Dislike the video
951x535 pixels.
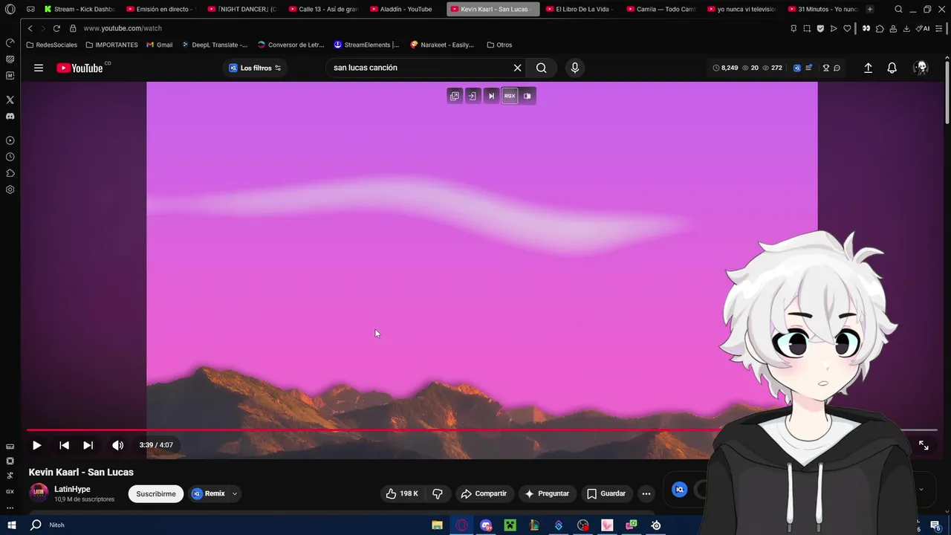click(438, 493)
